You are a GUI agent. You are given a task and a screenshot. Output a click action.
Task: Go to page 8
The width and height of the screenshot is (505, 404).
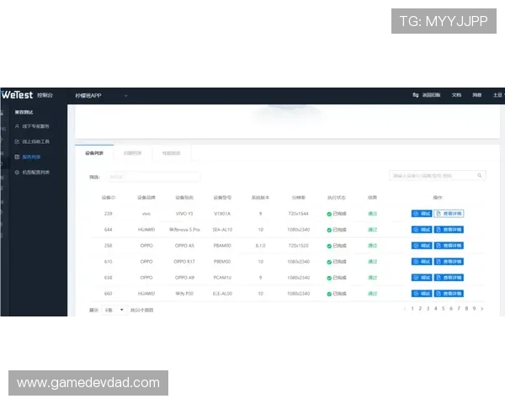pyautogui.click(x=466, y=309)
